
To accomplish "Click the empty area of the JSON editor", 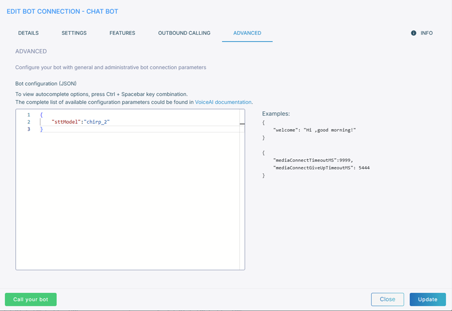I will tap(130, 202).
